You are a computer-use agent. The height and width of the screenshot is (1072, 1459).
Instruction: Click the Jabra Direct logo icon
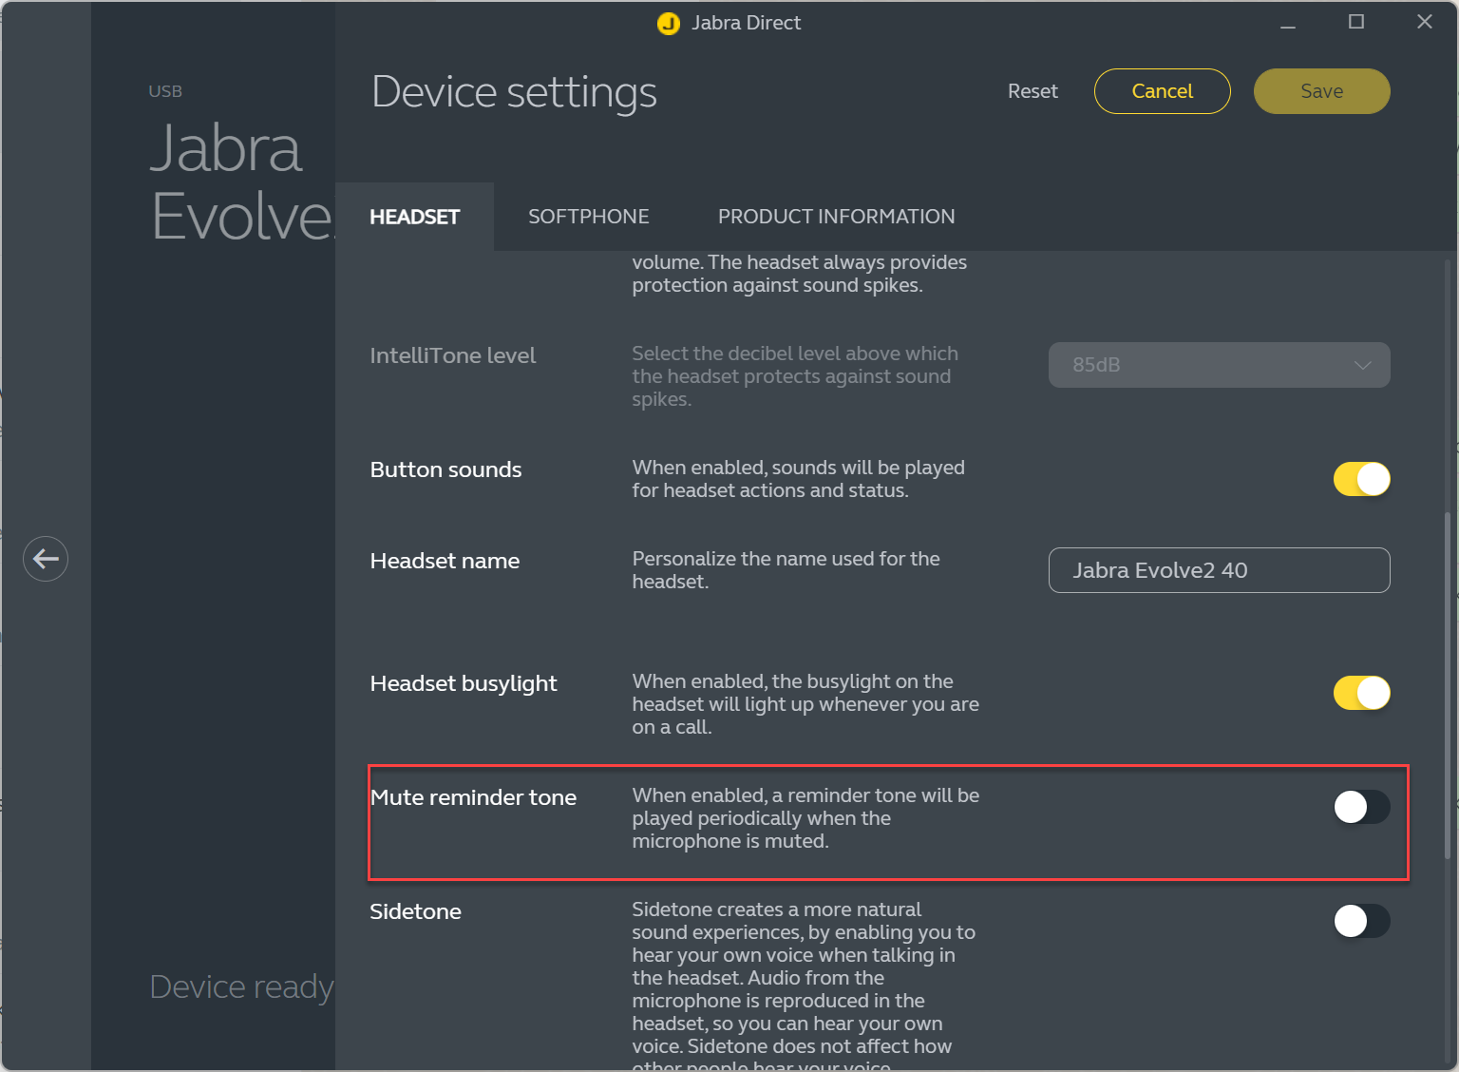tap(669, 24)
